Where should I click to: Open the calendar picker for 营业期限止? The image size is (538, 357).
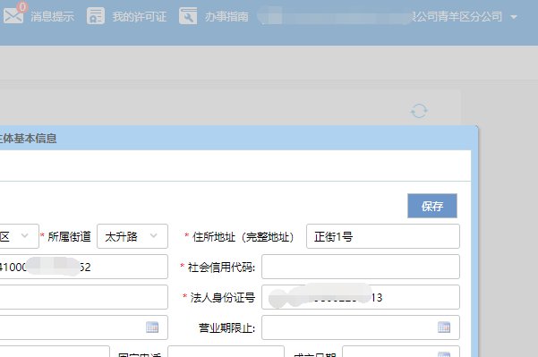444,327
